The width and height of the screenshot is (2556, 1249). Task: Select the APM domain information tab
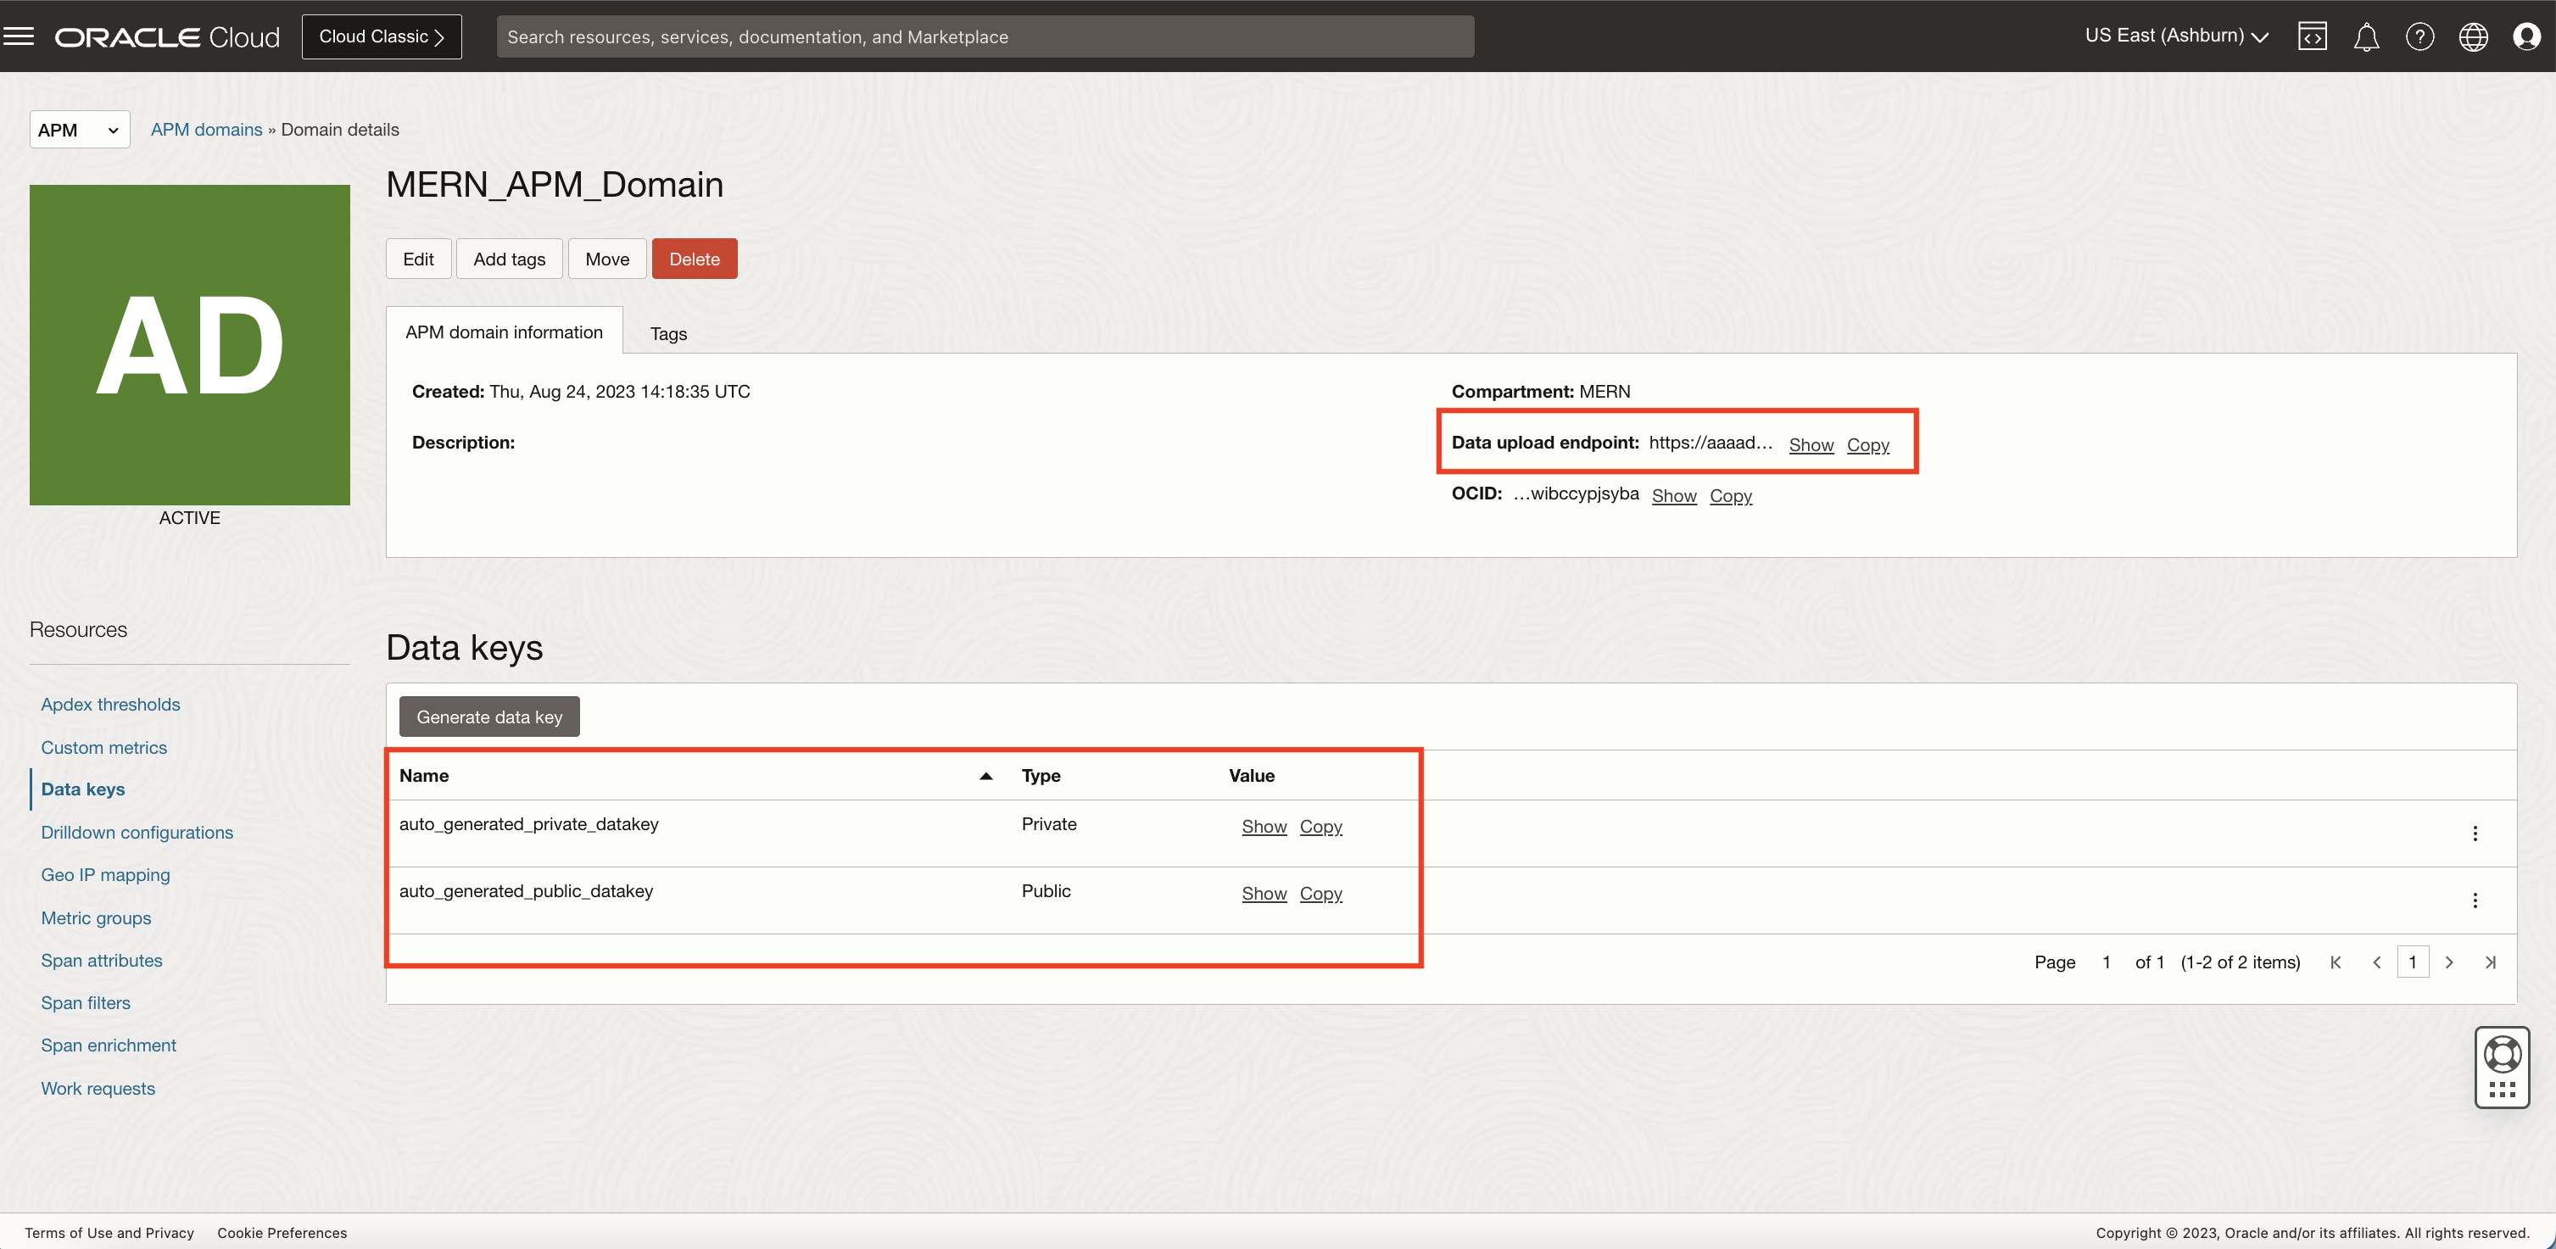pos(504,332)
